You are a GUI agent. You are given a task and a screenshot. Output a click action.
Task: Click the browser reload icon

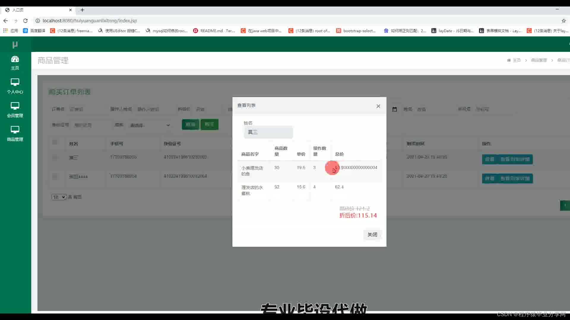26,21
